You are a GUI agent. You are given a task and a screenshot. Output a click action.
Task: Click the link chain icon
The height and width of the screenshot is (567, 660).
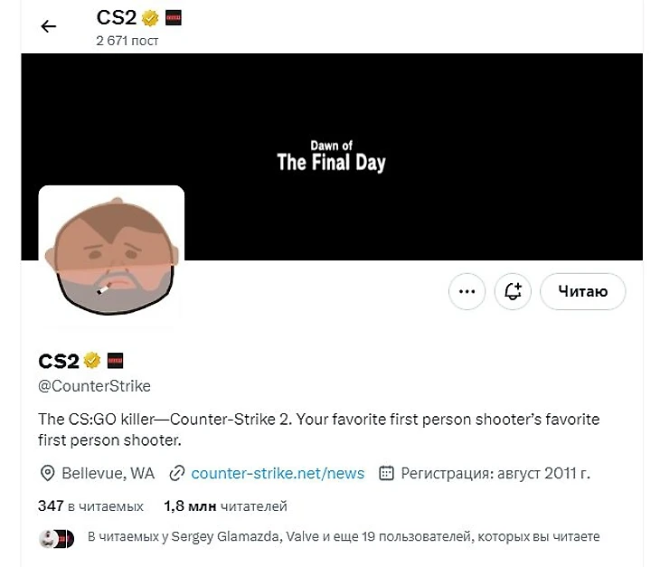177,473
